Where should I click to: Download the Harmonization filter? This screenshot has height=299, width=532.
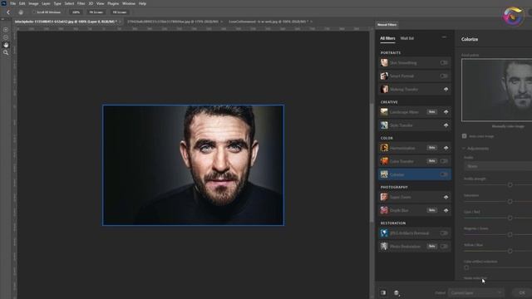tap(446, 148)
